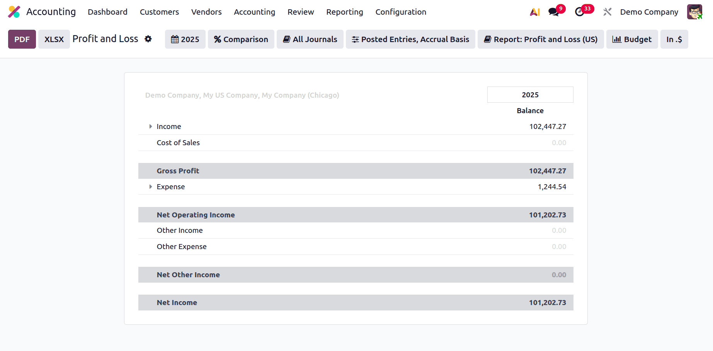This screenshot has height=351, width=713.
Task: Expand the Income row arrow
Action: tap(150, 127)
